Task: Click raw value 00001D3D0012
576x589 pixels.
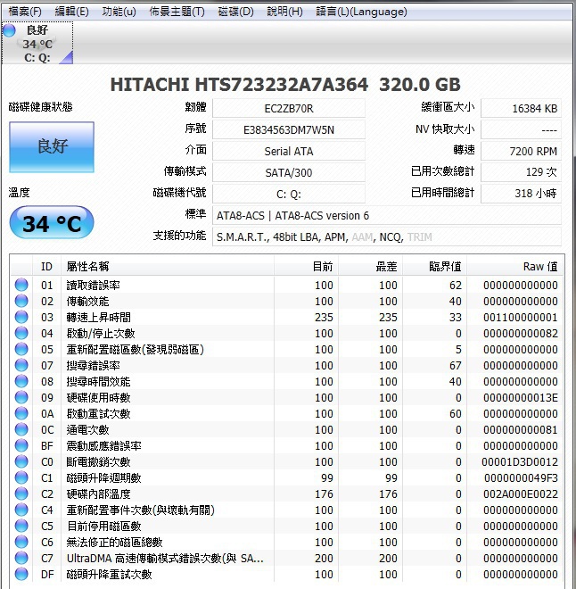Action: click(520, 461)
